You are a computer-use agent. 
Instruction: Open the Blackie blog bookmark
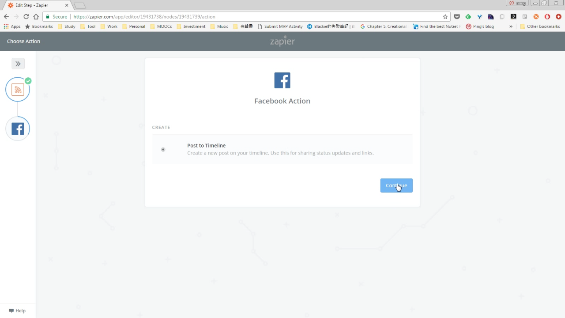(331, 26)
